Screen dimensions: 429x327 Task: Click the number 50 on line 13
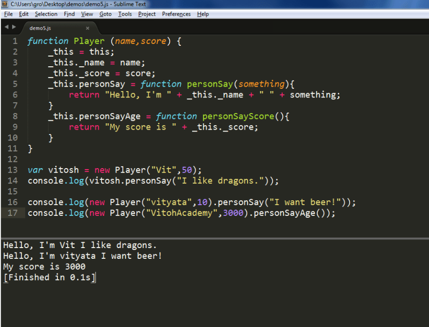[x=187, y=170]
